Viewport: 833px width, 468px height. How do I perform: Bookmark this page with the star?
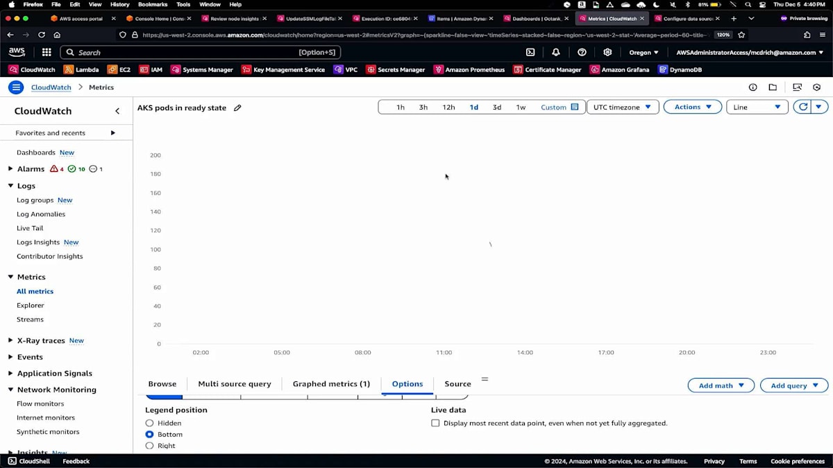741,35
